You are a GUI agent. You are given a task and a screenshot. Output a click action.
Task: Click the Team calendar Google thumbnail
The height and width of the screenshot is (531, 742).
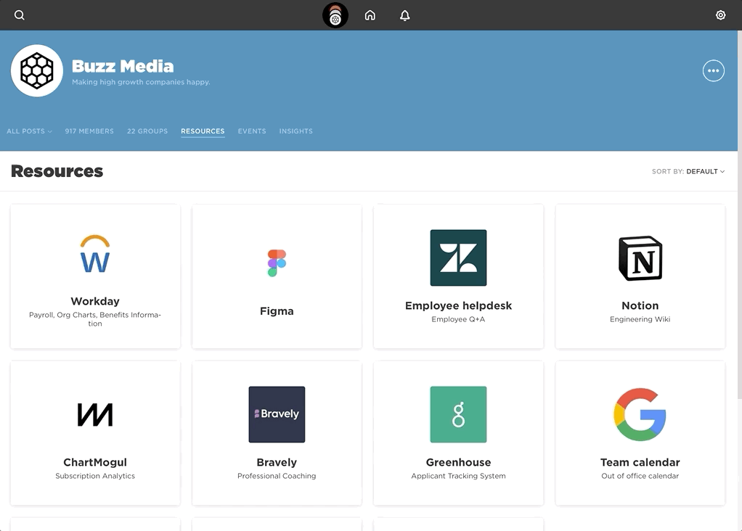[640, 415]
